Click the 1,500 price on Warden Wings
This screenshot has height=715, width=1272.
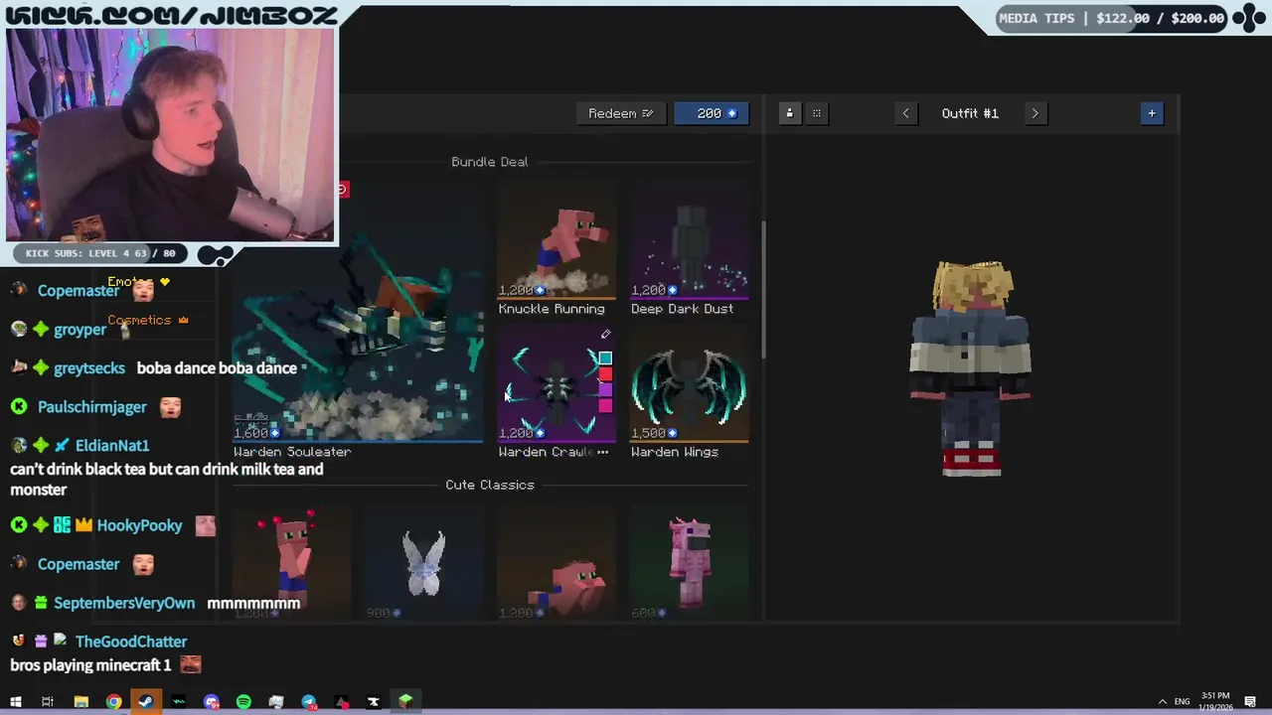click(653, 433)
